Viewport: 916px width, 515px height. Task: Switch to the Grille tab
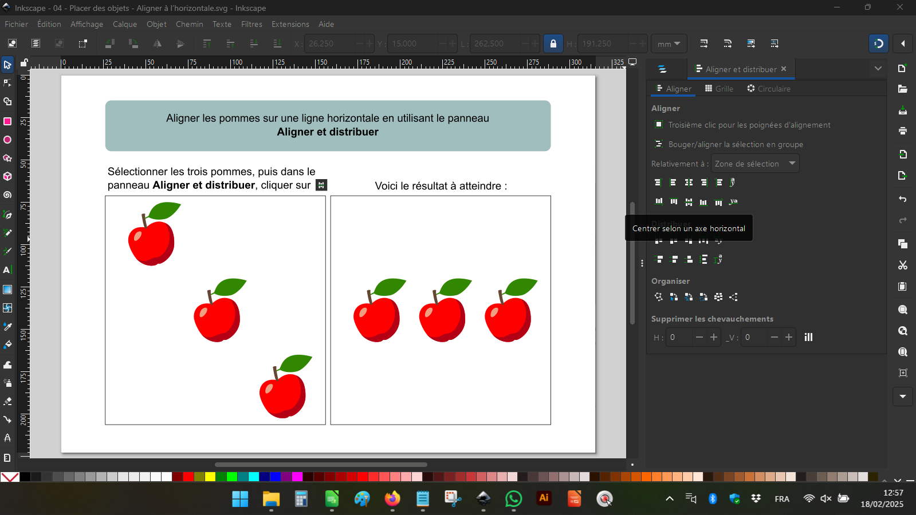(x=719, y=89)
